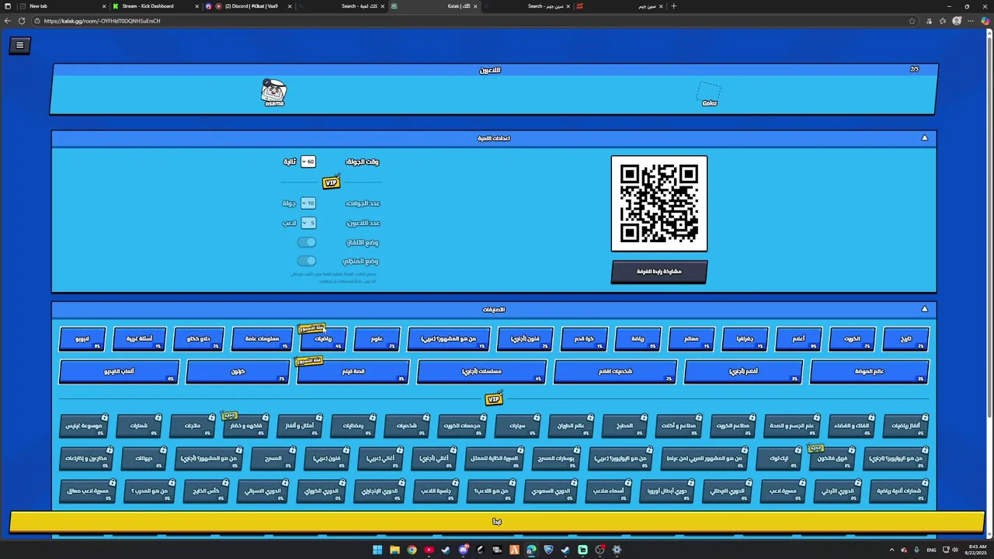Viewport: 994px width, 559px height.
Task: Click the locked المسرح category
Action: tap(273, 458)
